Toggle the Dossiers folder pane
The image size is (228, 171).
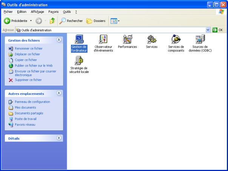click(96, 21)
